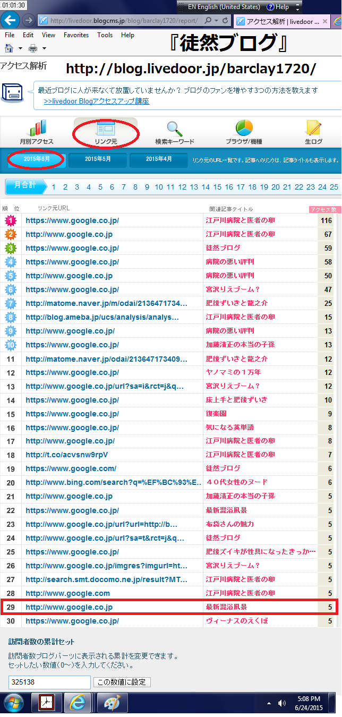
Task: Select the 月合計 monthly total tab
Action: (x=26, y=186)
